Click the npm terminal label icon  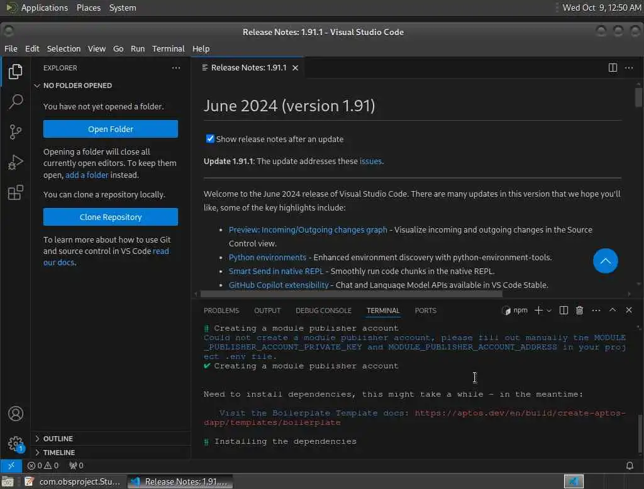[x=514, y=310]
